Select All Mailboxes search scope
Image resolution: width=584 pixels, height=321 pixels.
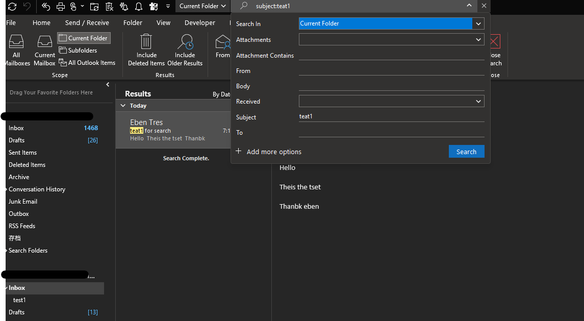(17, 51)
